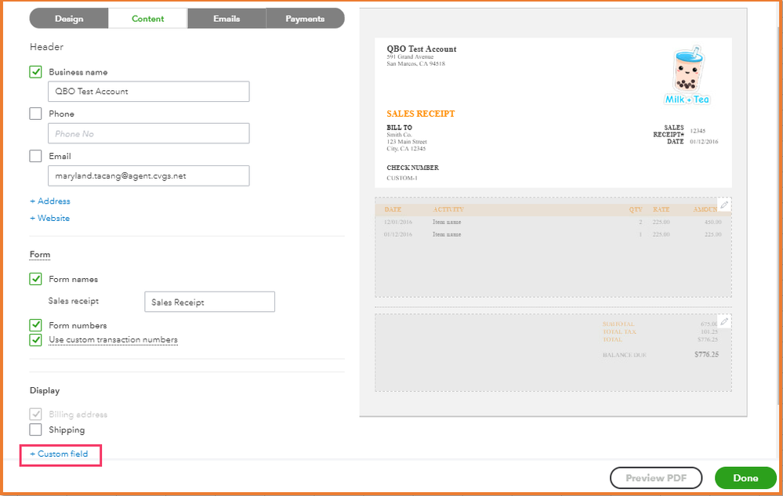Click the BALANCE DUE amount $776.25
Image resolution: width=783 pixels, height=496 pixels.
tap(706, 354)
